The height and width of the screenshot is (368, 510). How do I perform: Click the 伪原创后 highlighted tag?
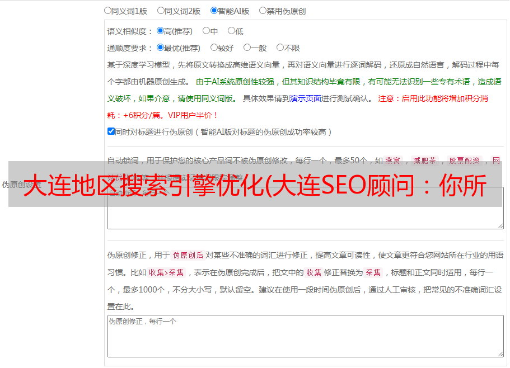188,255
